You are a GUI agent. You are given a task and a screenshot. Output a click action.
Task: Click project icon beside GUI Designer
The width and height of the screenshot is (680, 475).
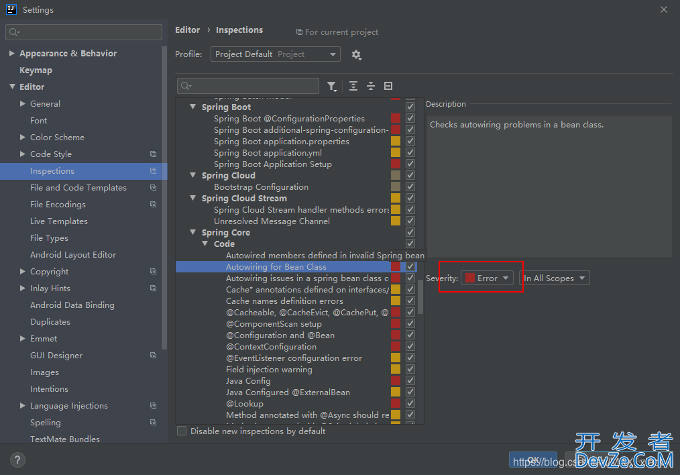click(x=153, y=356)
